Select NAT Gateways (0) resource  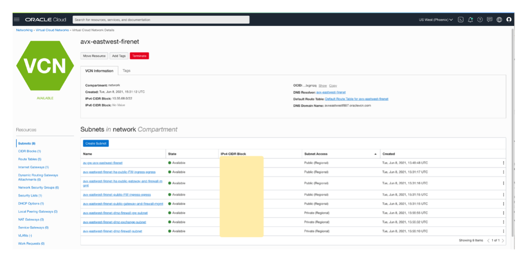[x=31, y=220]
